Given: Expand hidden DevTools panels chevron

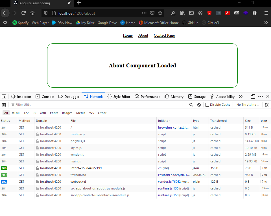Looking at the screenshot, I should (241, 96).
